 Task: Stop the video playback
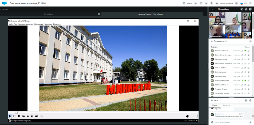click(19, 116)
